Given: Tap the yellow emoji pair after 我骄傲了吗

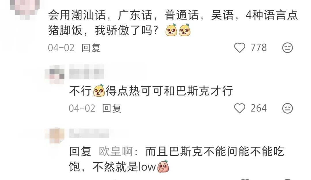Looking at the screenshot, I should 178,30.
